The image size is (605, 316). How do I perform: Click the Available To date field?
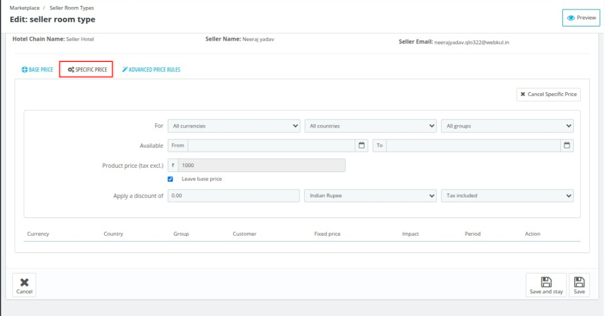tap(473, 145)
